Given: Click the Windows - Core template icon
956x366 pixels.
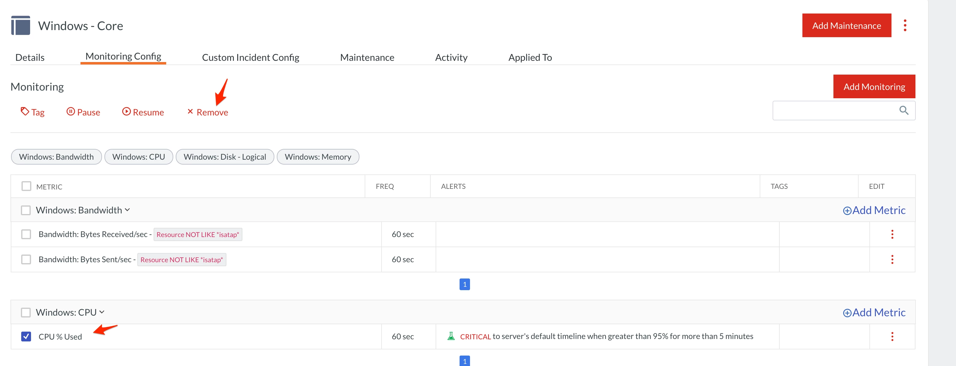Looking at the screenshot, I should 20,25.
